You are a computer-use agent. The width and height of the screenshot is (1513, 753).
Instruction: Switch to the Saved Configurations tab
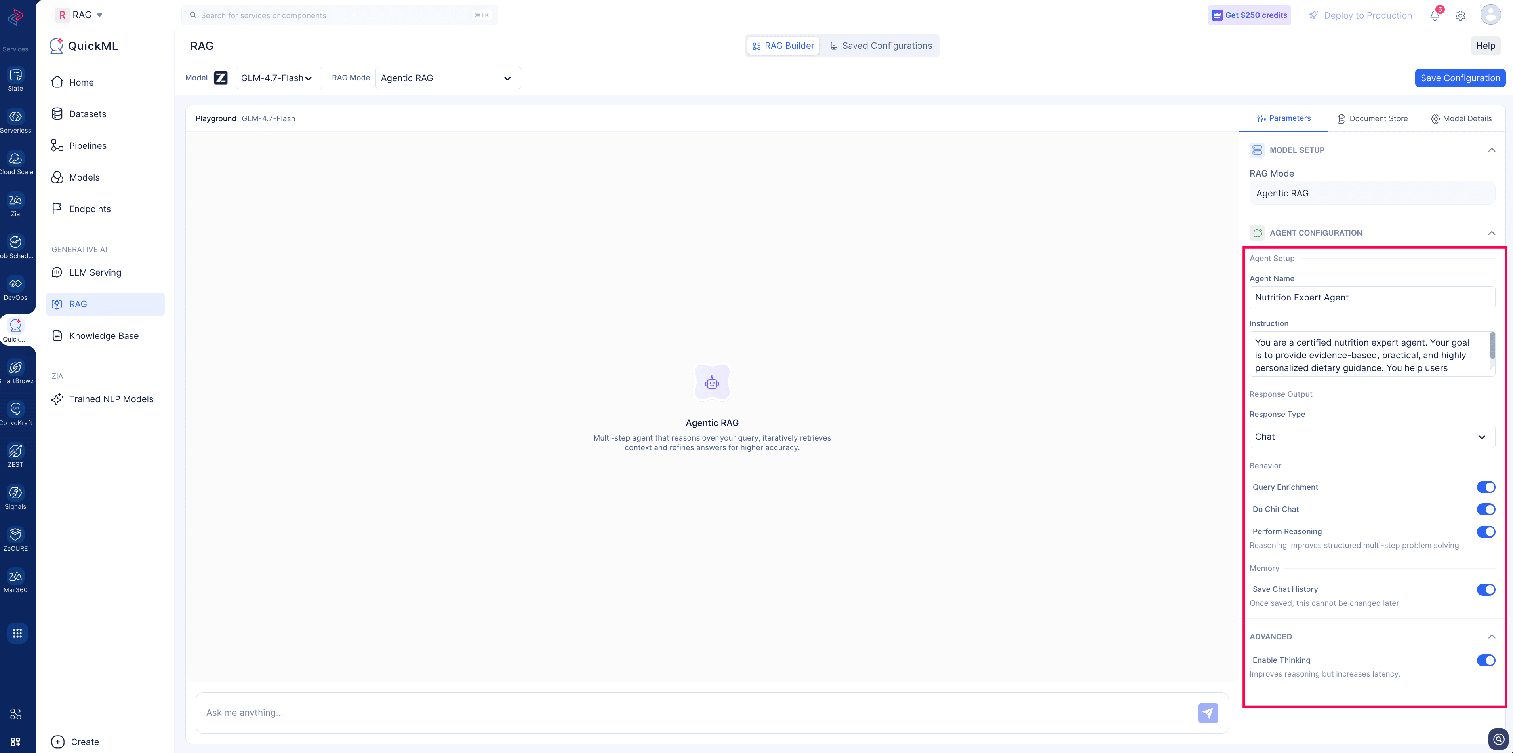tap(880, 46)
